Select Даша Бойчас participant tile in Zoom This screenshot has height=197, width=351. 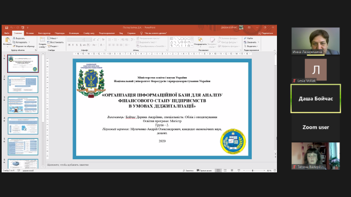tap(316, 99)
